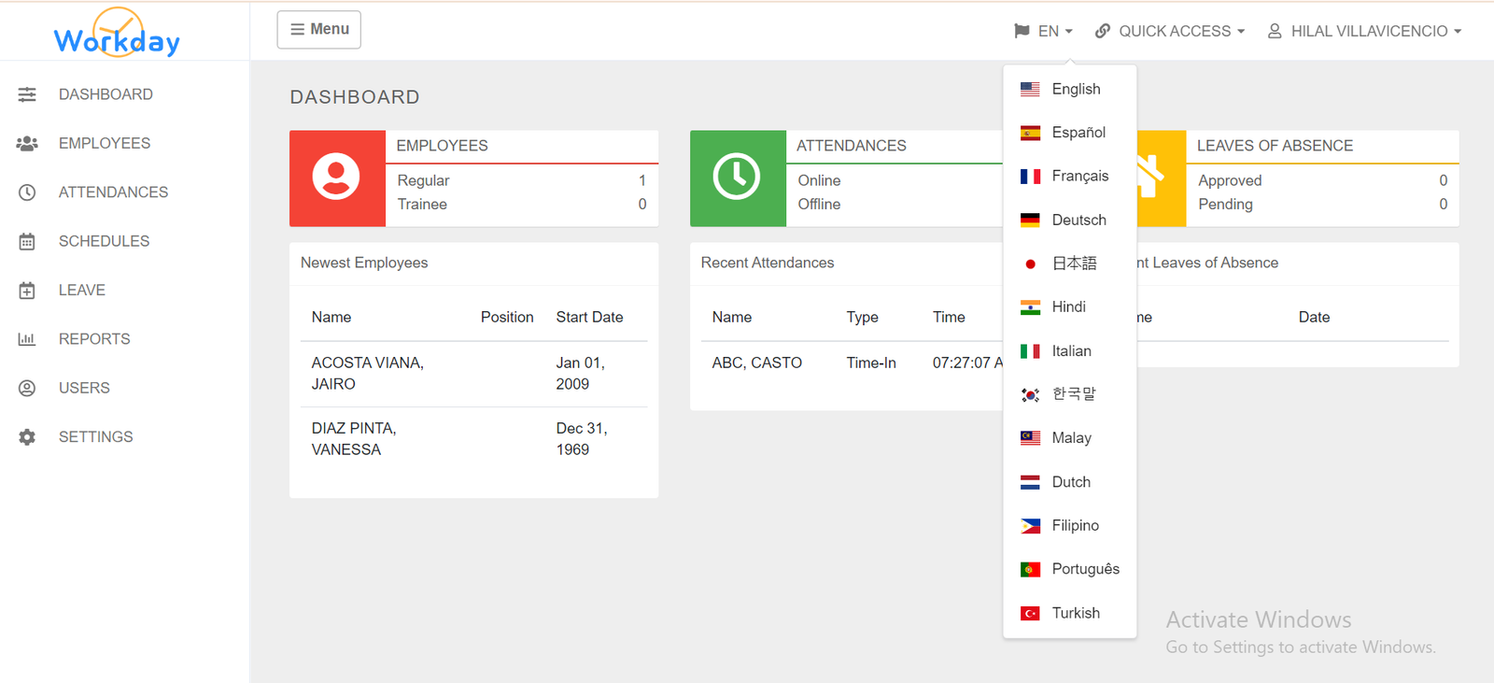Select Filipino language option
Image resolution: width=1494 pixels, height=683 pixels.
pos(1075,526)
